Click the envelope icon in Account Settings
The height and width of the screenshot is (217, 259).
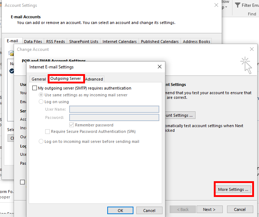point(11,53)
